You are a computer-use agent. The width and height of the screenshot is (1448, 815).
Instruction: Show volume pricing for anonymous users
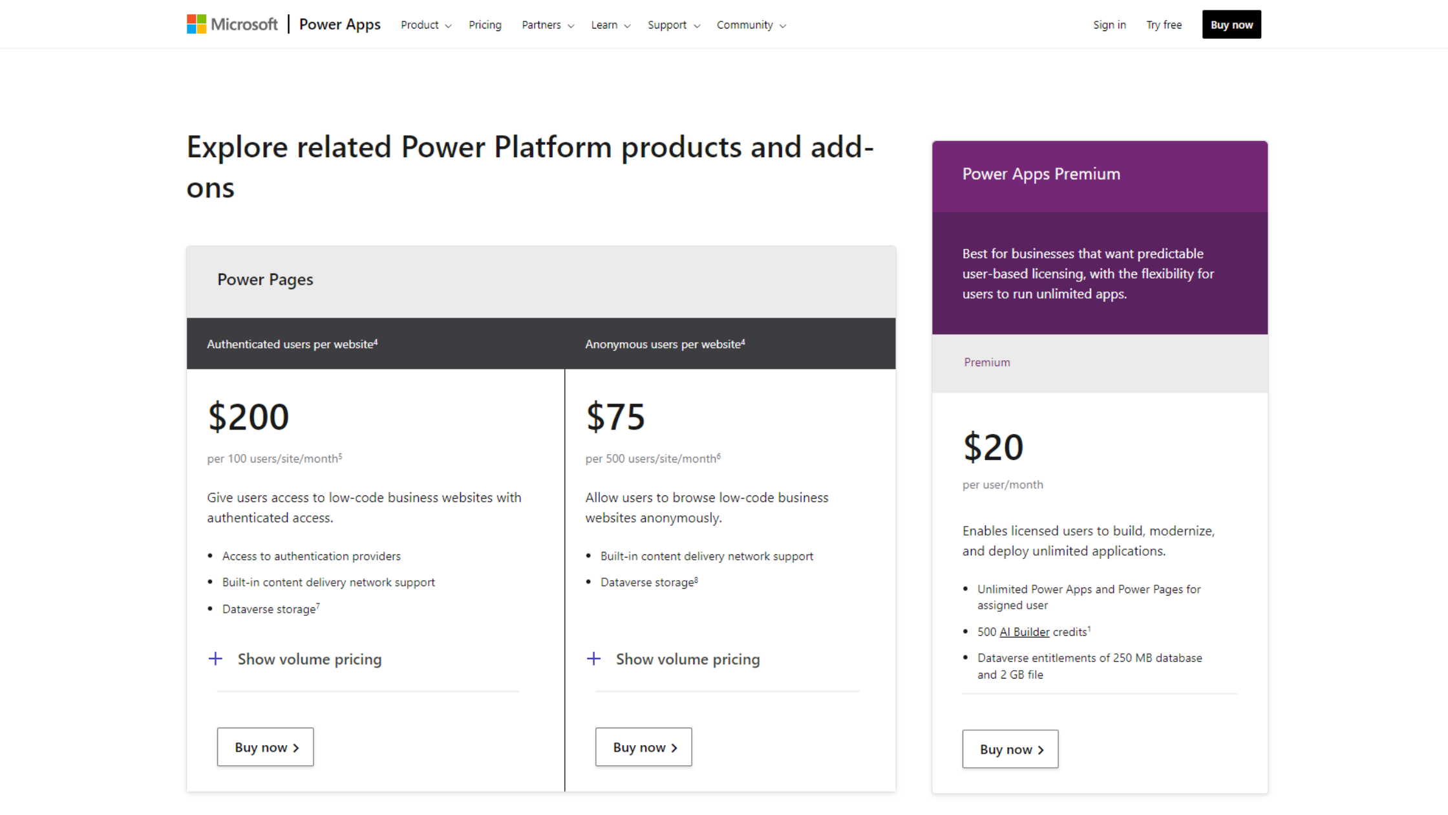pos(688,659)
